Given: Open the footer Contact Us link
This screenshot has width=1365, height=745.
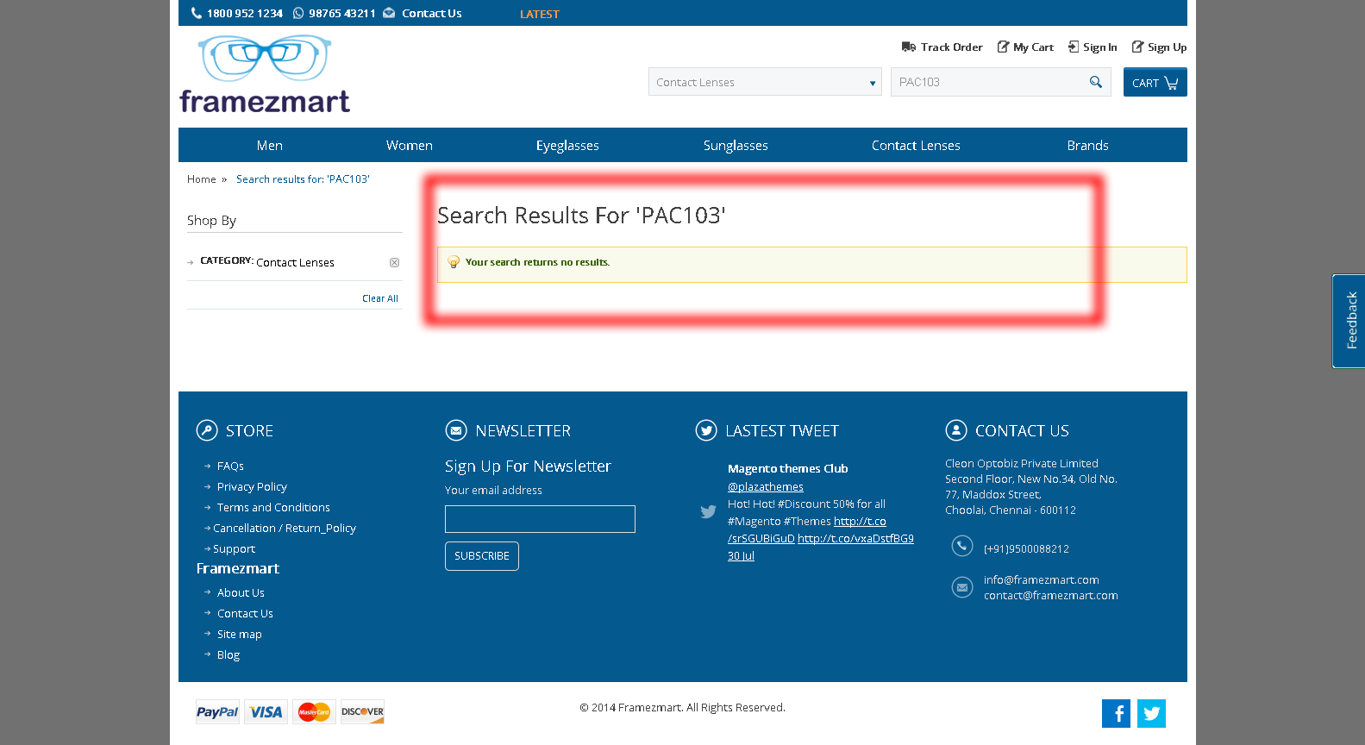Looking at the screenshot, I should (x=245, y=614).
